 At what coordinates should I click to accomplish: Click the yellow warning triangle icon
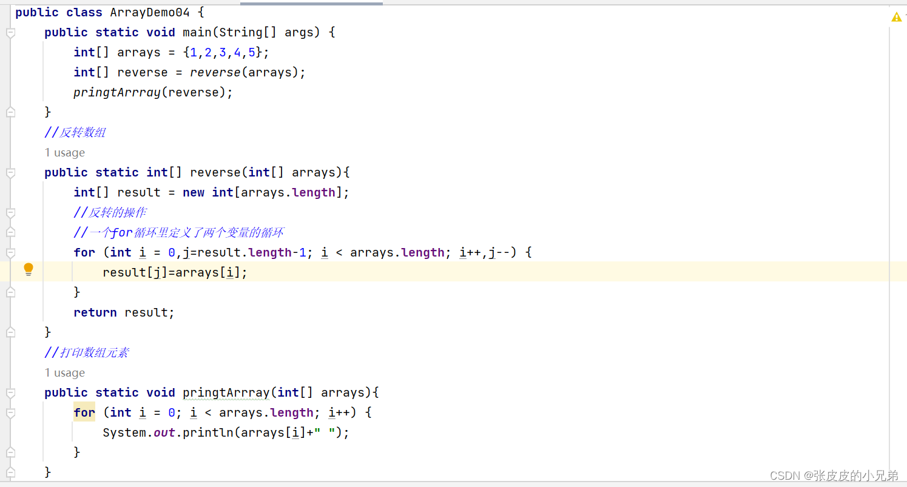click(896, 17)
